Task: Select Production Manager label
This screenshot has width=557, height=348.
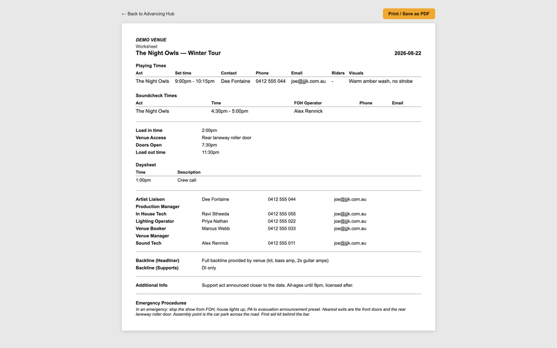Action: pyautogui.click(x=157, y=207)
